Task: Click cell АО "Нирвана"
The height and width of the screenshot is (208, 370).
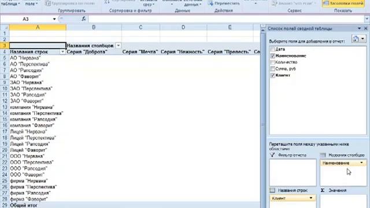Action: coord(38,58)
